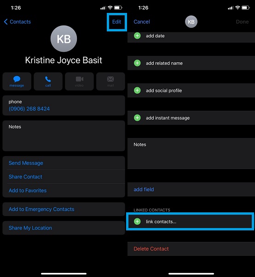Choose Add to Favorites
The width and height of the screenshot is (255, 277).
64,190
